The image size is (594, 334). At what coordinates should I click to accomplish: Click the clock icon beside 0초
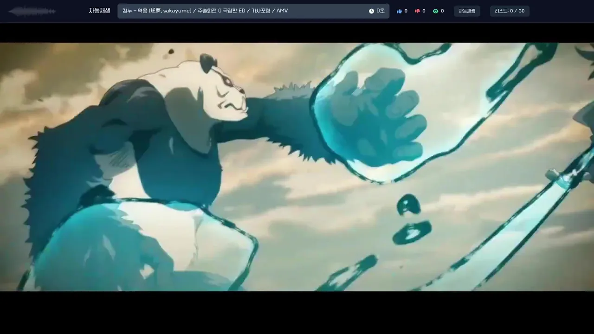tap(371, 11)
